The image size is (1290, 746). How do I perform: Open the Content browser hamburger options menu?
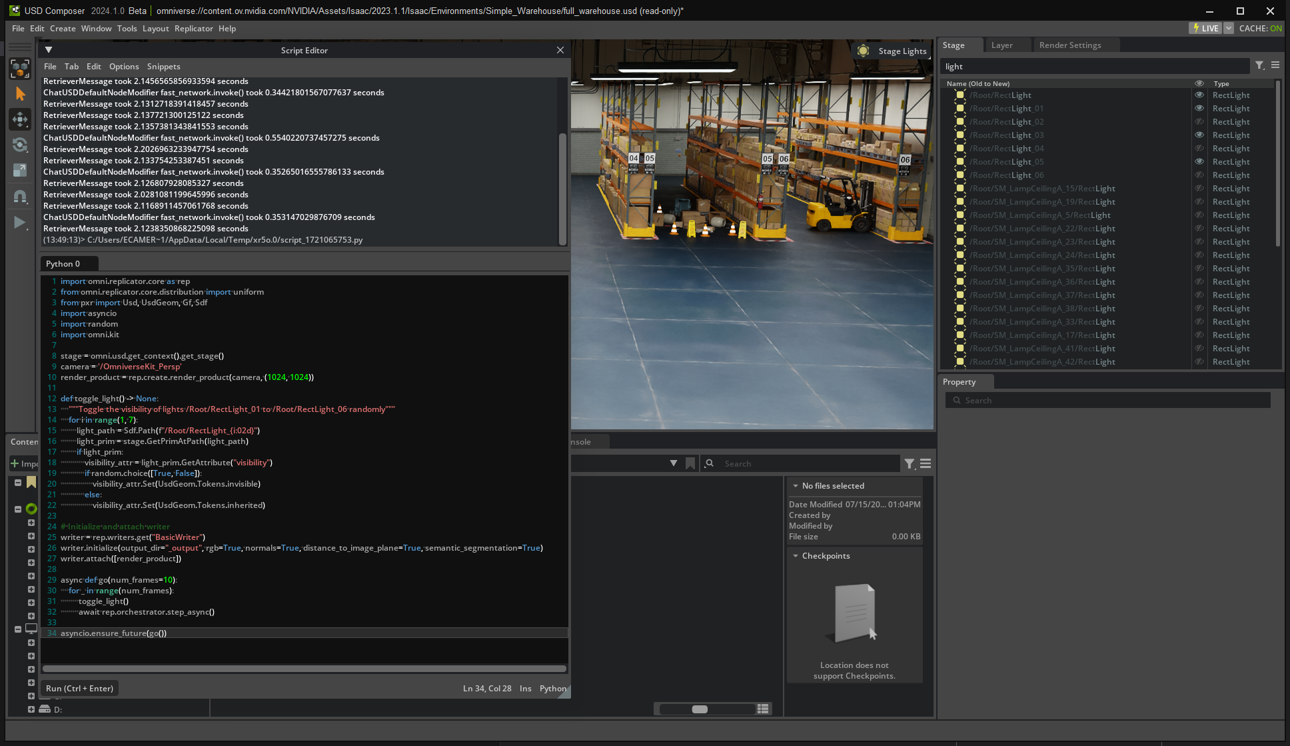tap(926, 463)
